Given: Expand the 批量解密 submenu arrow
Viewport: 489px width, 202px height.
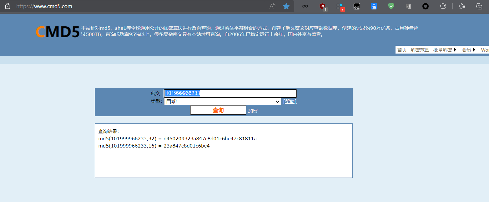Looking at the screenshot, I should click(455, 49).
